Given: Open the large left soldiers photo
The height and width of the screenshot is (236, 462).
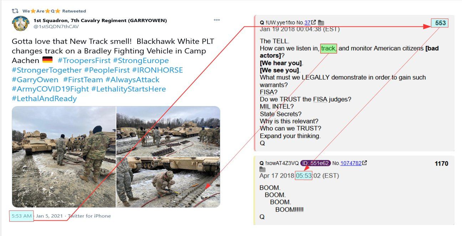Looking at the screenshot, I should (x=64, y=157).
